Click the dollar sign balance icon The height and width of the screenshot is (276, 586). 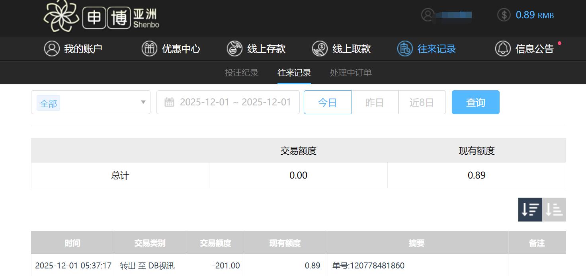(x=504, y=15)
